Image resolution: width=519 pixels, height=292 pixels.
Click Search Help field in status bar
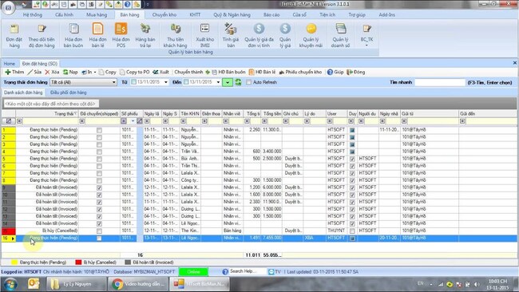tap(248, 271)
